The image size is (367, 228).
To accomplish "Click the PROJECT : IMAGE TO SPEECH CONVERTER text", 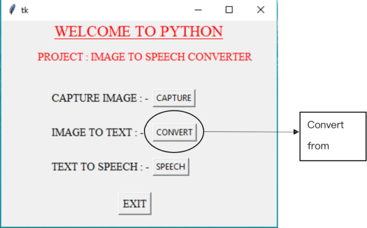I will [x=145, y=57].
